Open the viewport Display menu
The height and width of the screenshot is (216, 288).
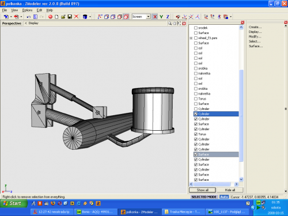[33, 23]
